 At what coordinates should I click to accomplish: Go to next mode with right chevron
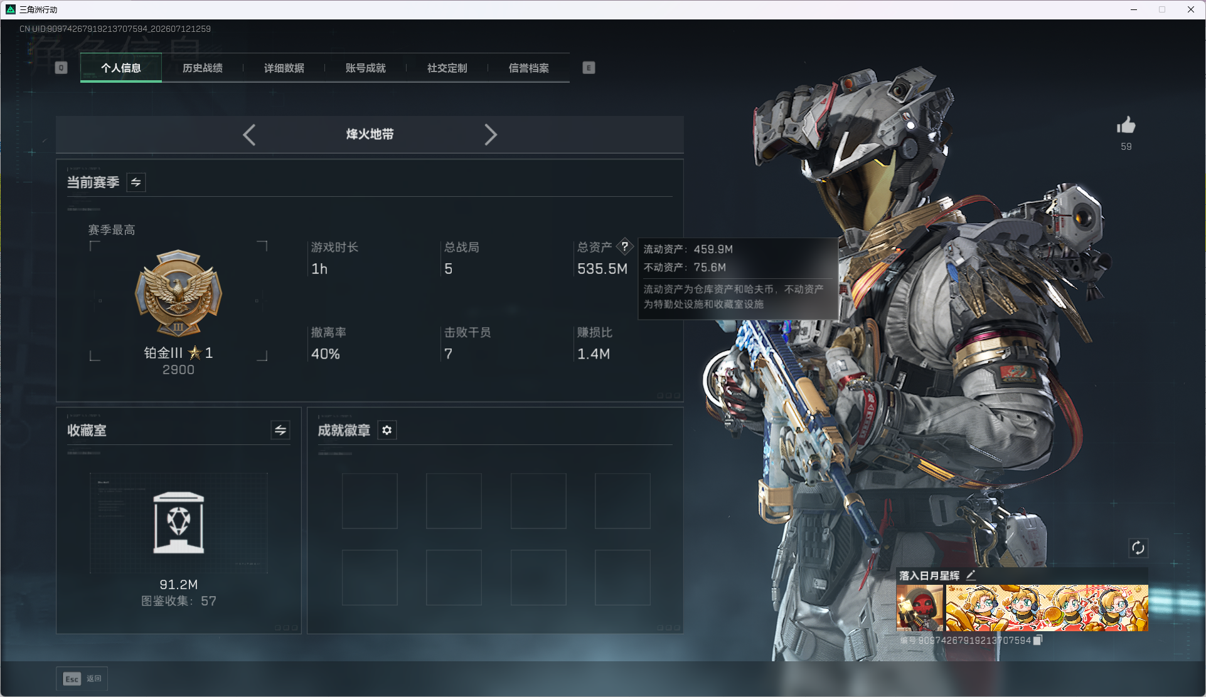(491, 135)
